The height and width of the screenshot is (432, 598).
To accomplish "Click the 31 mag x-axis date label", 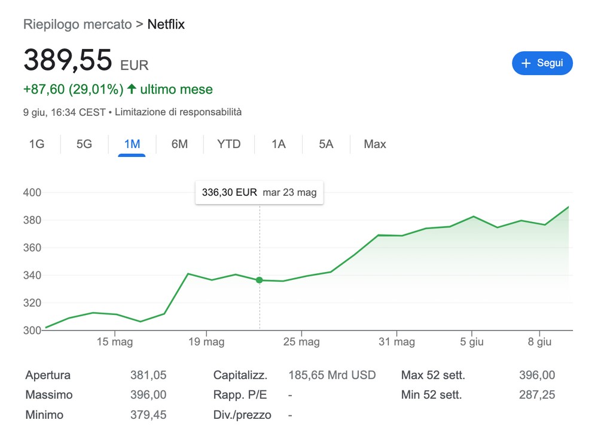I will (396, 342).
